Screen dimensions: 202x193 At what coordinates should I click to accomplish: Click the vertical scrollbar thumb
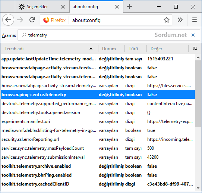click(198, 94)
